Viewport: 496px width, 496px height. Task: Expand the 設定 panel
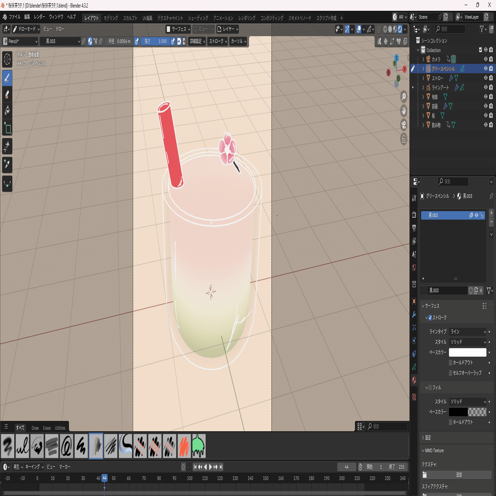[427, 438]
